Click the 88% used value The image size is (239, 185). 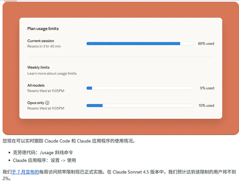point(206,44)
